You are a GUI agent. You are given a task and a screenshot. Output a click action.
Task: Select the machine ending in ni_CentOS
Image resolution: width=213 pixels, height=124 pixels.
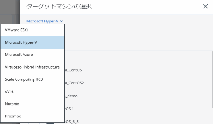click(x=73, y=70)
